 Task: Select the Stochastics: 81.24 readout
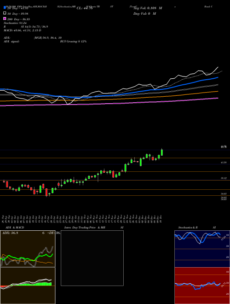tap(15, 23)
